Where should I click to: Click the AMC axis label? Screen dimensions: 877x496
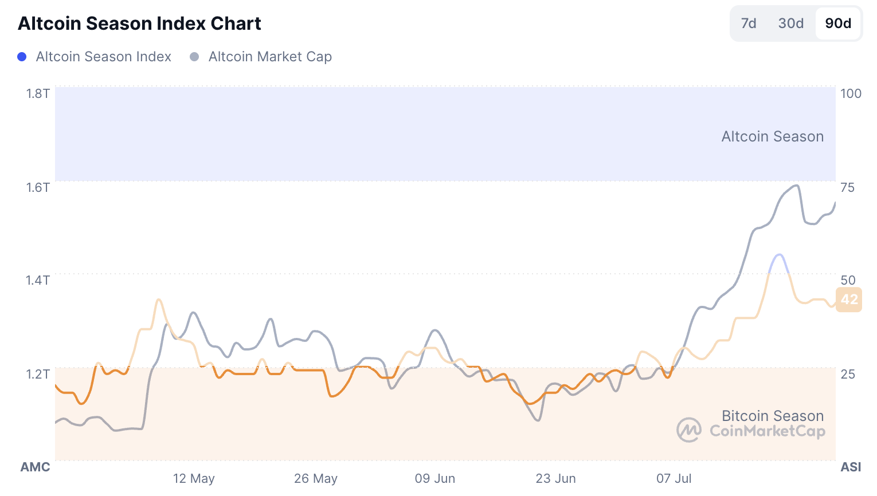coord(36,467)
